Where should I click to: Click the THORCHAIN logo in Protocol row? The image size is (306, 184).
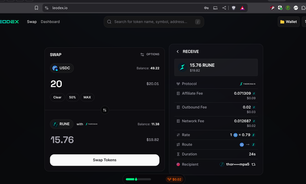click(x=247, y=84)
